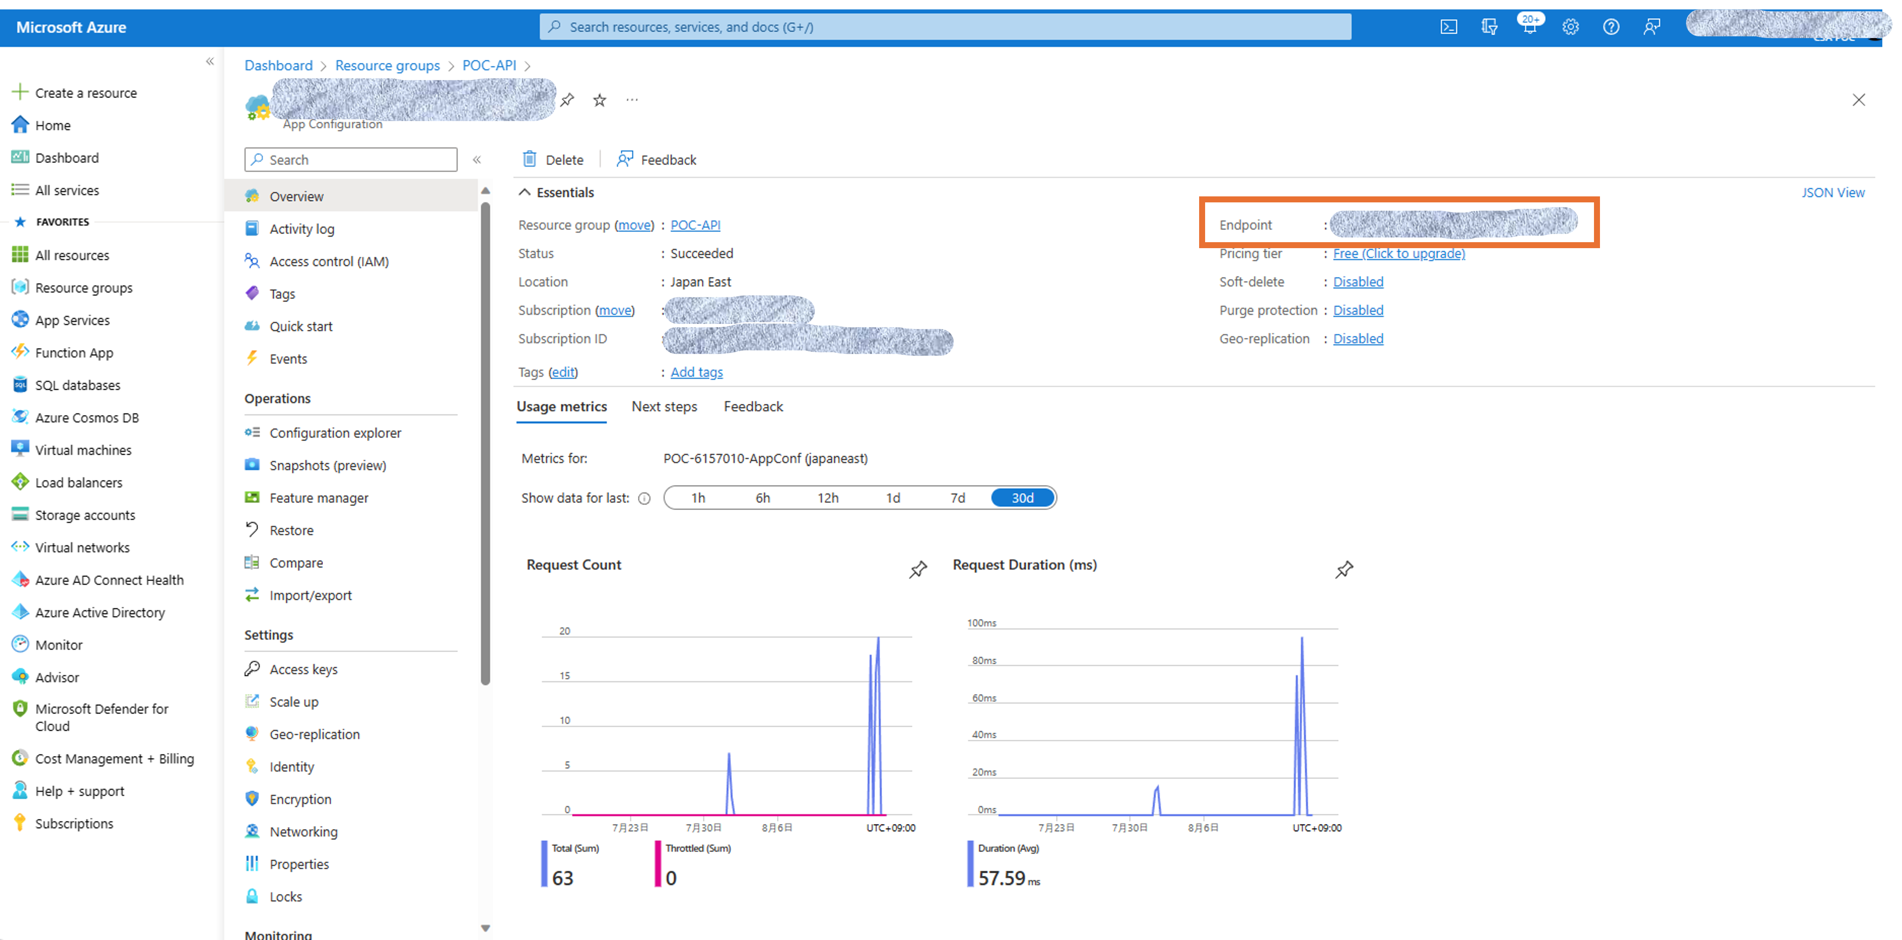Open the Azure portal settings gear
The height and width of the screenshot is (940, 1902).
click(x=1570, y=27)
